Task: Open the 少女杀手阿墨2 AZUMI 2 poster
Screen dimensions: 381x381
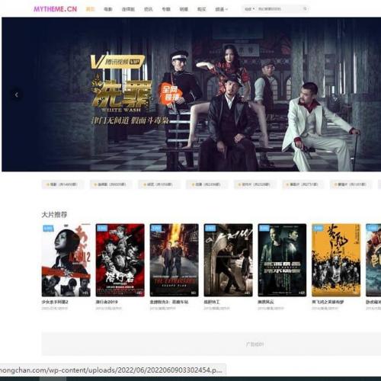Action: (66, 260)
